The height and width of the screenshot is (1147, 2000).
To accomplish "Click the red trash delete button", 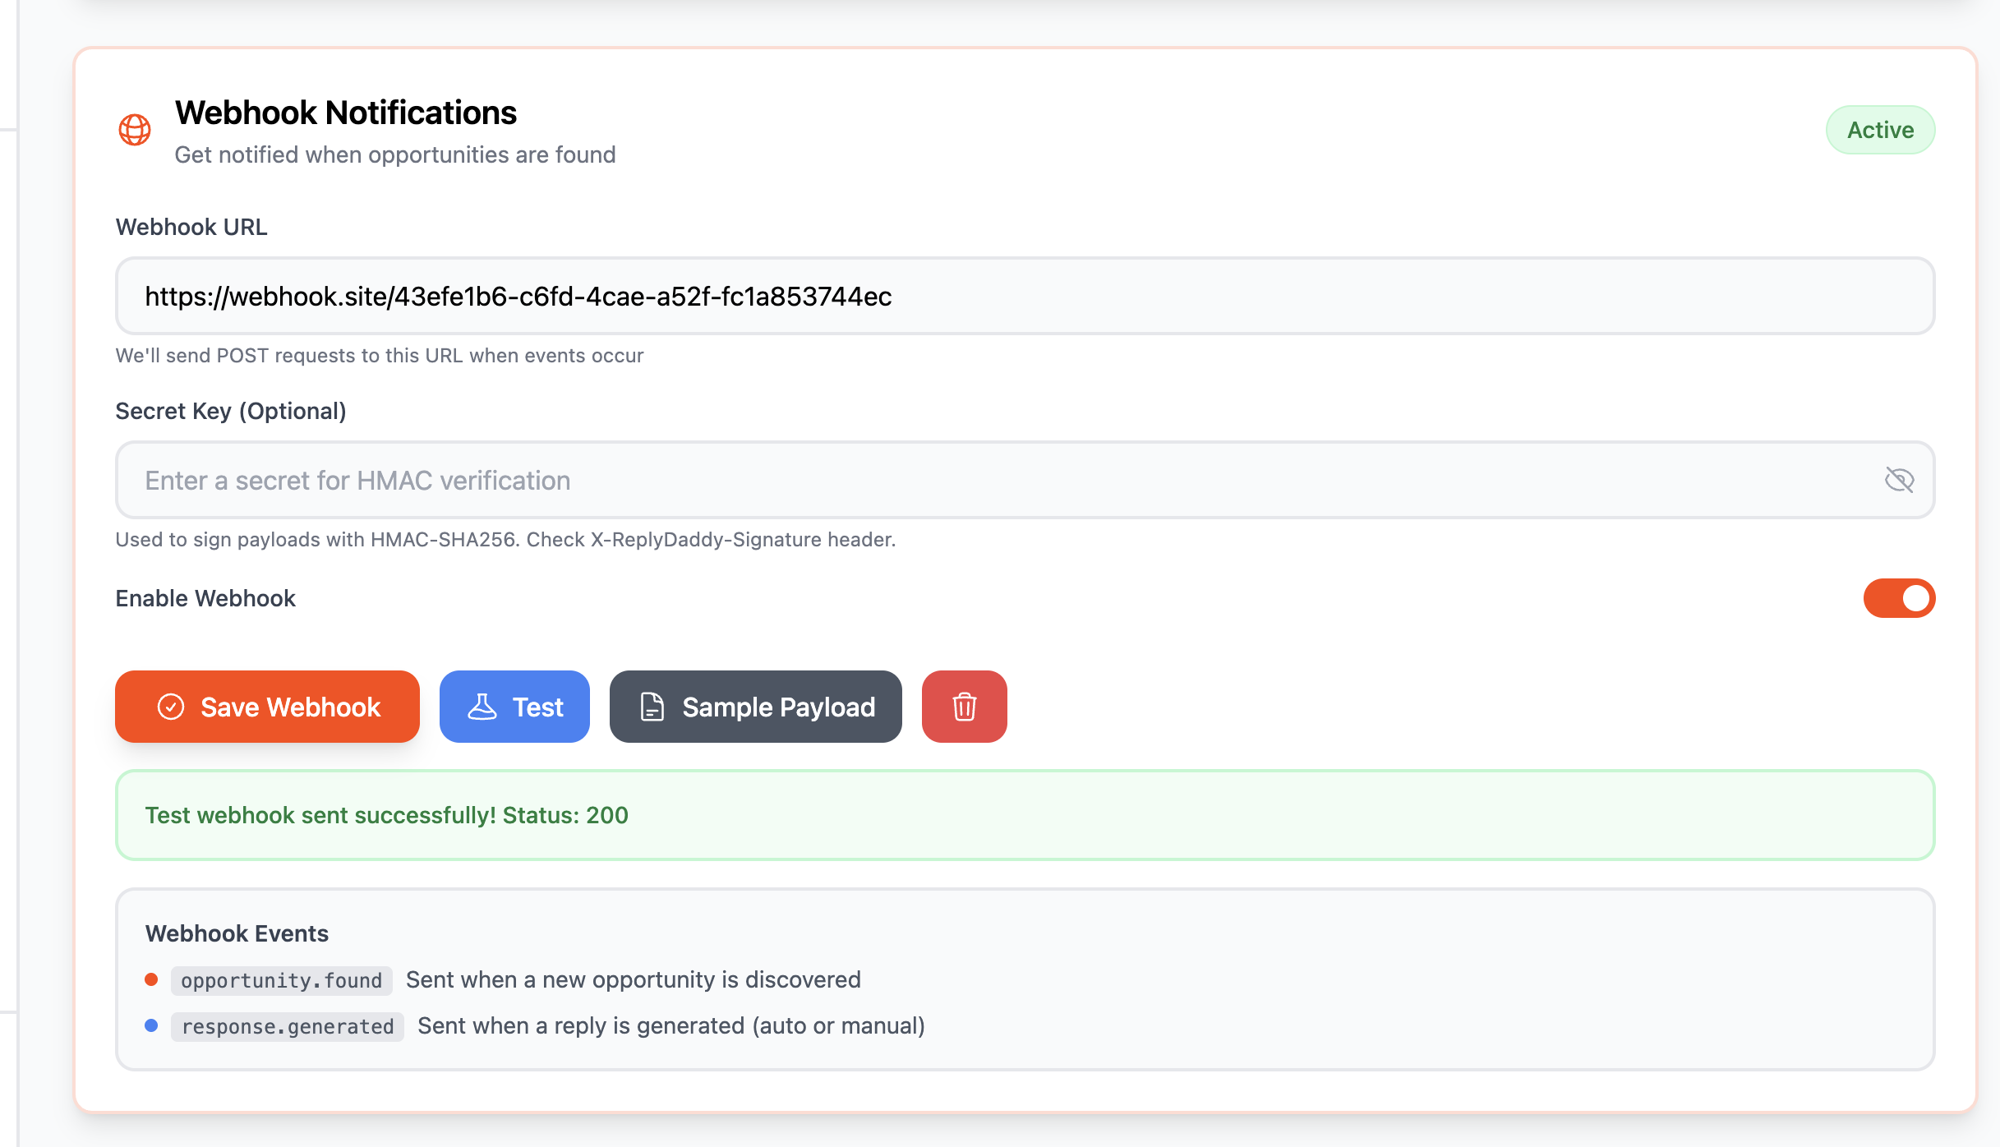I will (x=964, y=707).
